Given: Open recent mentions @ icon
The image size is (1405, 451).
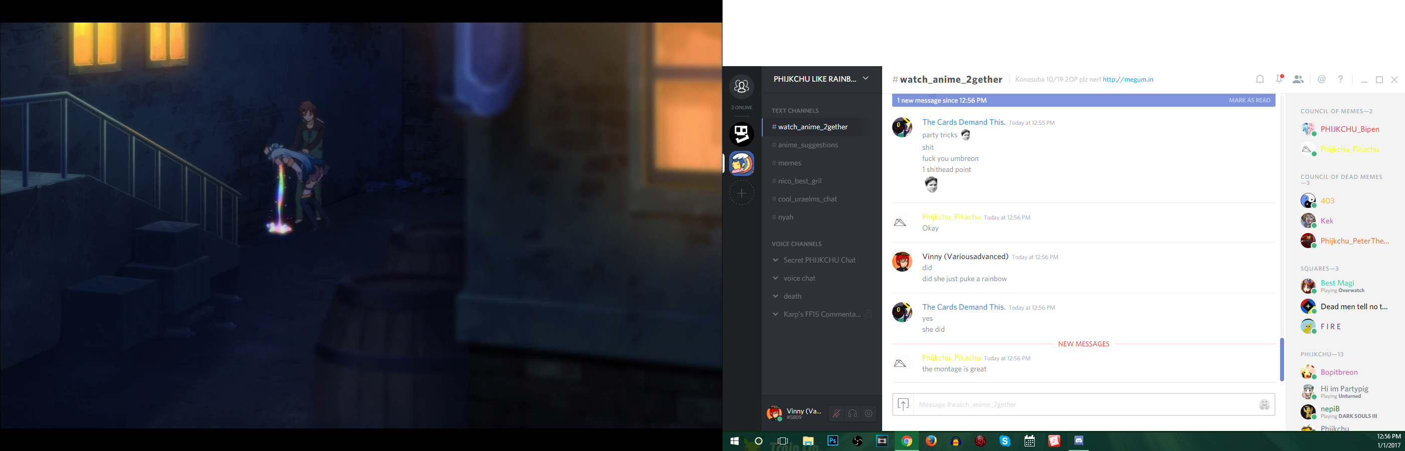Looking at the screenshot, I should [x=1322, y=80].
